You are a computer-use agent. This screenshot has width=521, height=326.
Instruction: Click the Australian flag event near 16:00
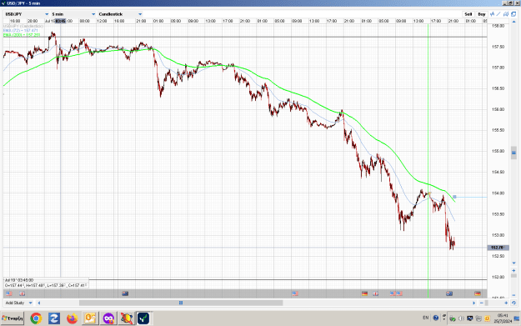[x=125, y=293]
